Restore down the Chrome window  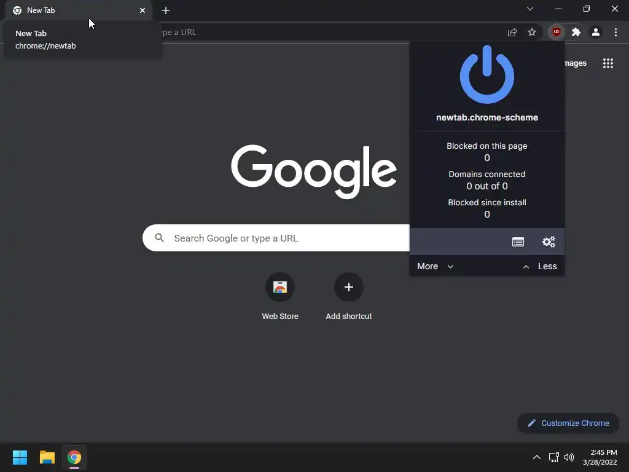coord(587,9)
